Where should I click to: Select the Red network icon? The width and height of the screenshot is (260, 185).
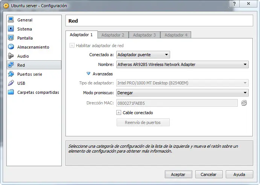[11, 65]
